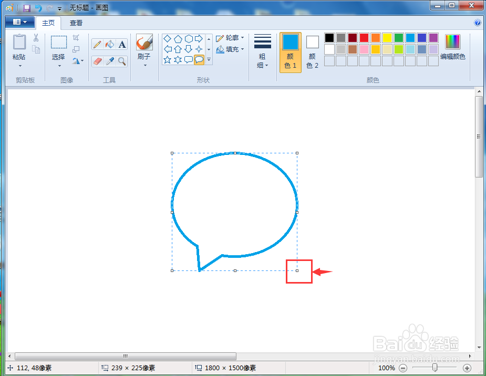Pick the purple color swatch
Image resolution: width=486 pixels, height=376 pixels.
[x=433, y=38]
